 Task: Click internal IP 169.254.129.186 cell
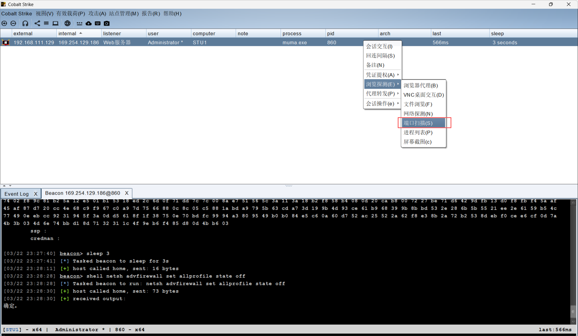tap(79, 42)
